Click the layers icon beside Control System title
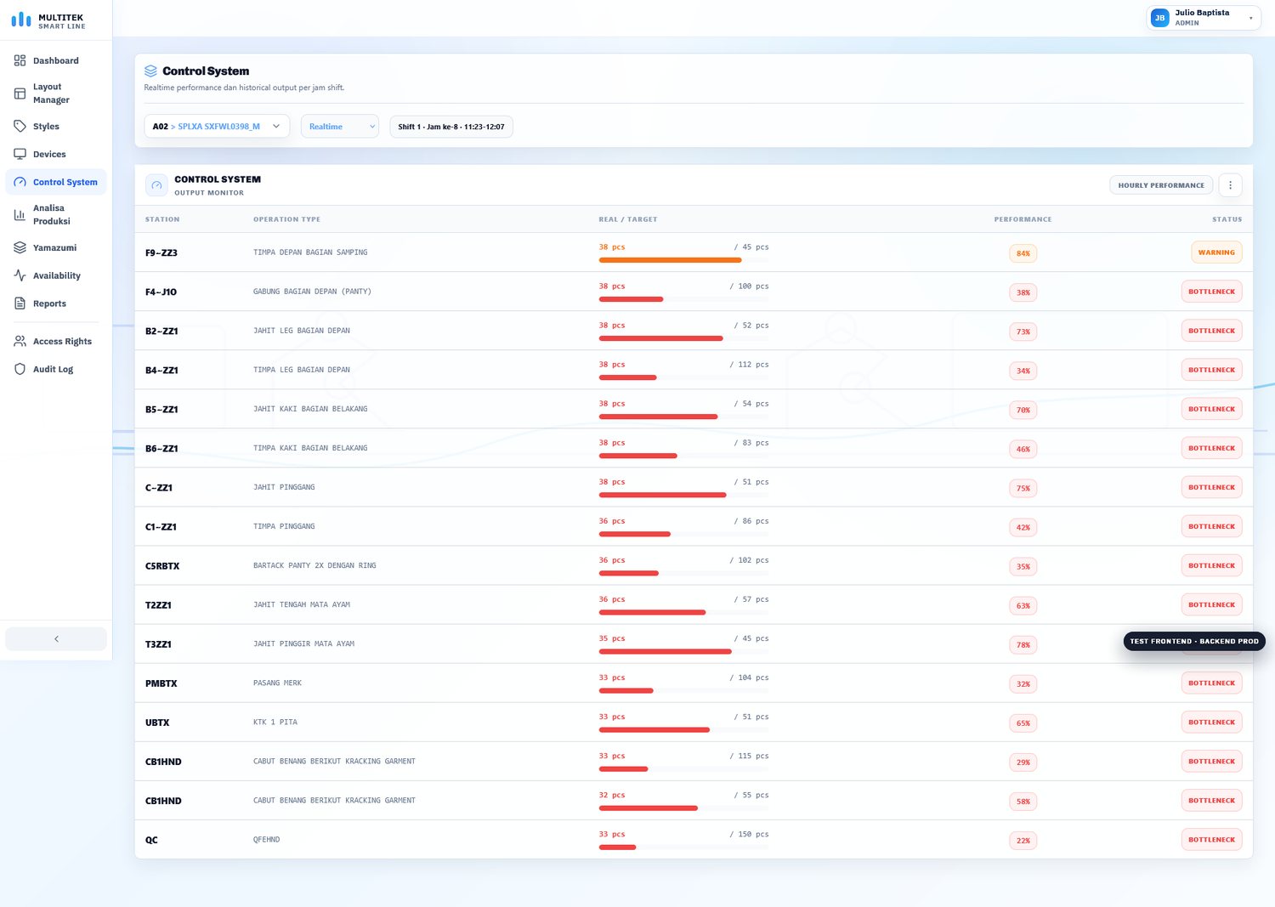 click(x=150, y=71)
